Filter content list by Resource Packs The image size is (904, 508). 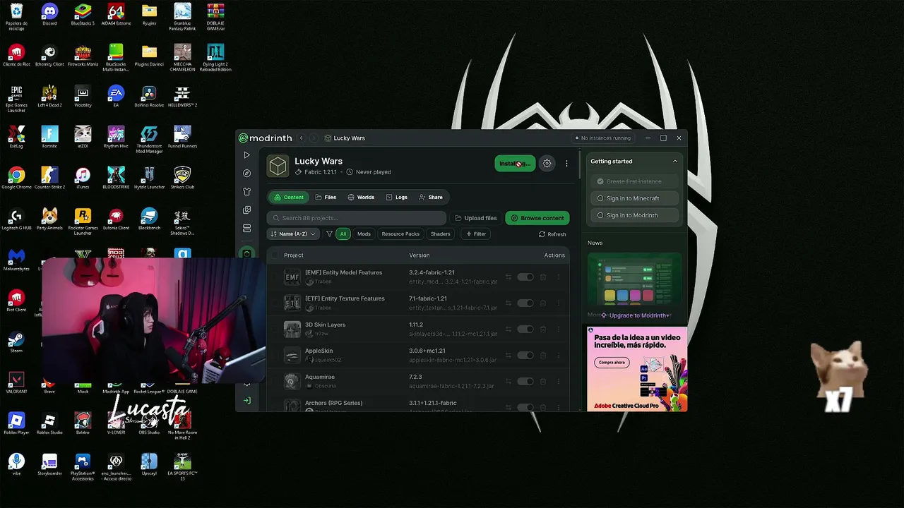pyautogui.click(x=400, y=234)
